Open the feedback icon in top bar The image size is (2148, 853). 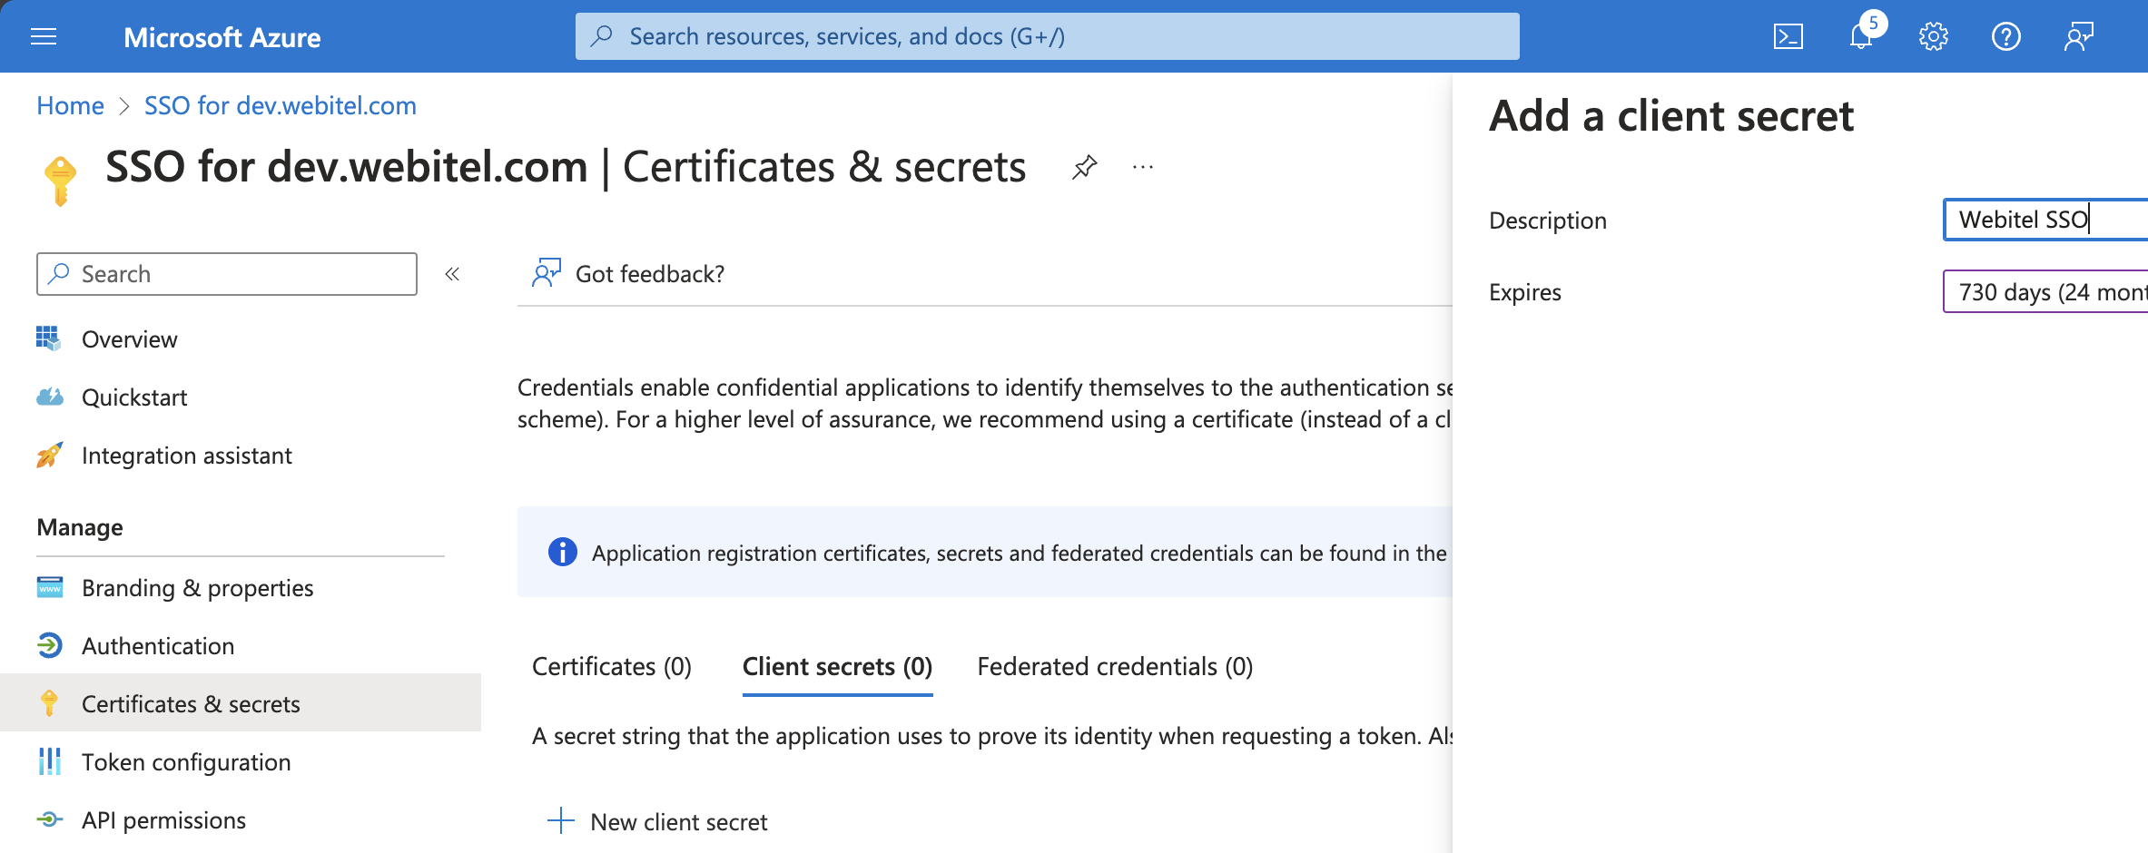tap(2078, 36)
